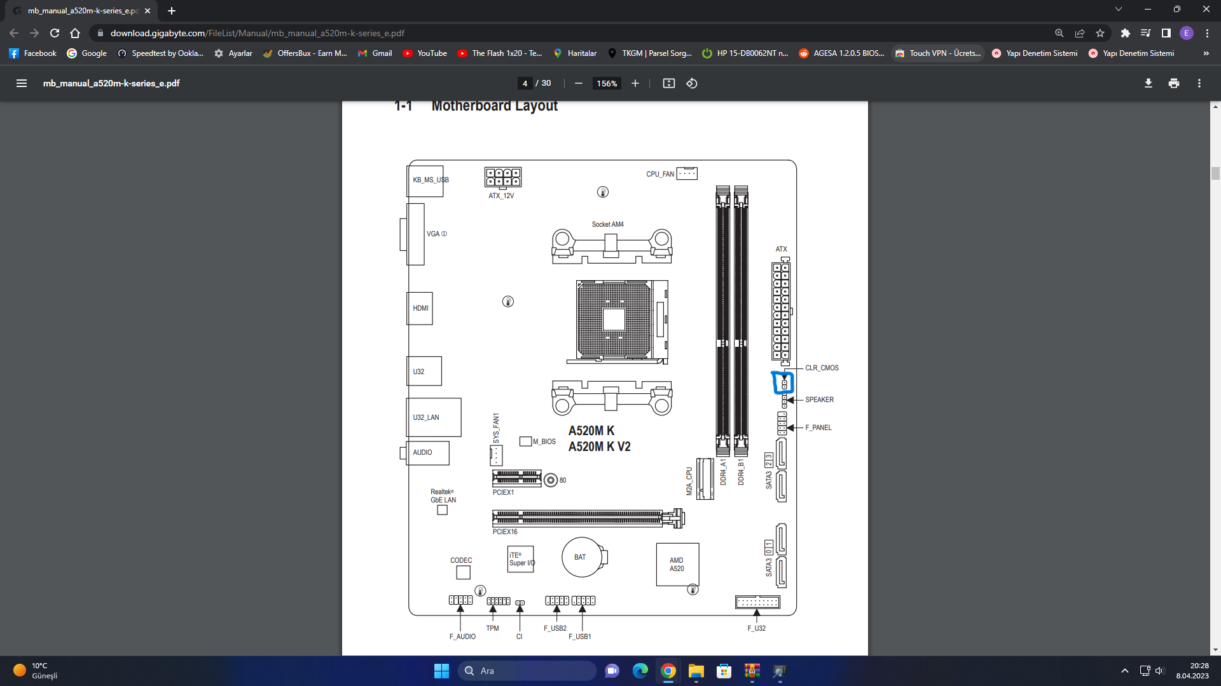Open Gmail bookmark
This screenshot has width=1221, height=686.
[375, 53]
